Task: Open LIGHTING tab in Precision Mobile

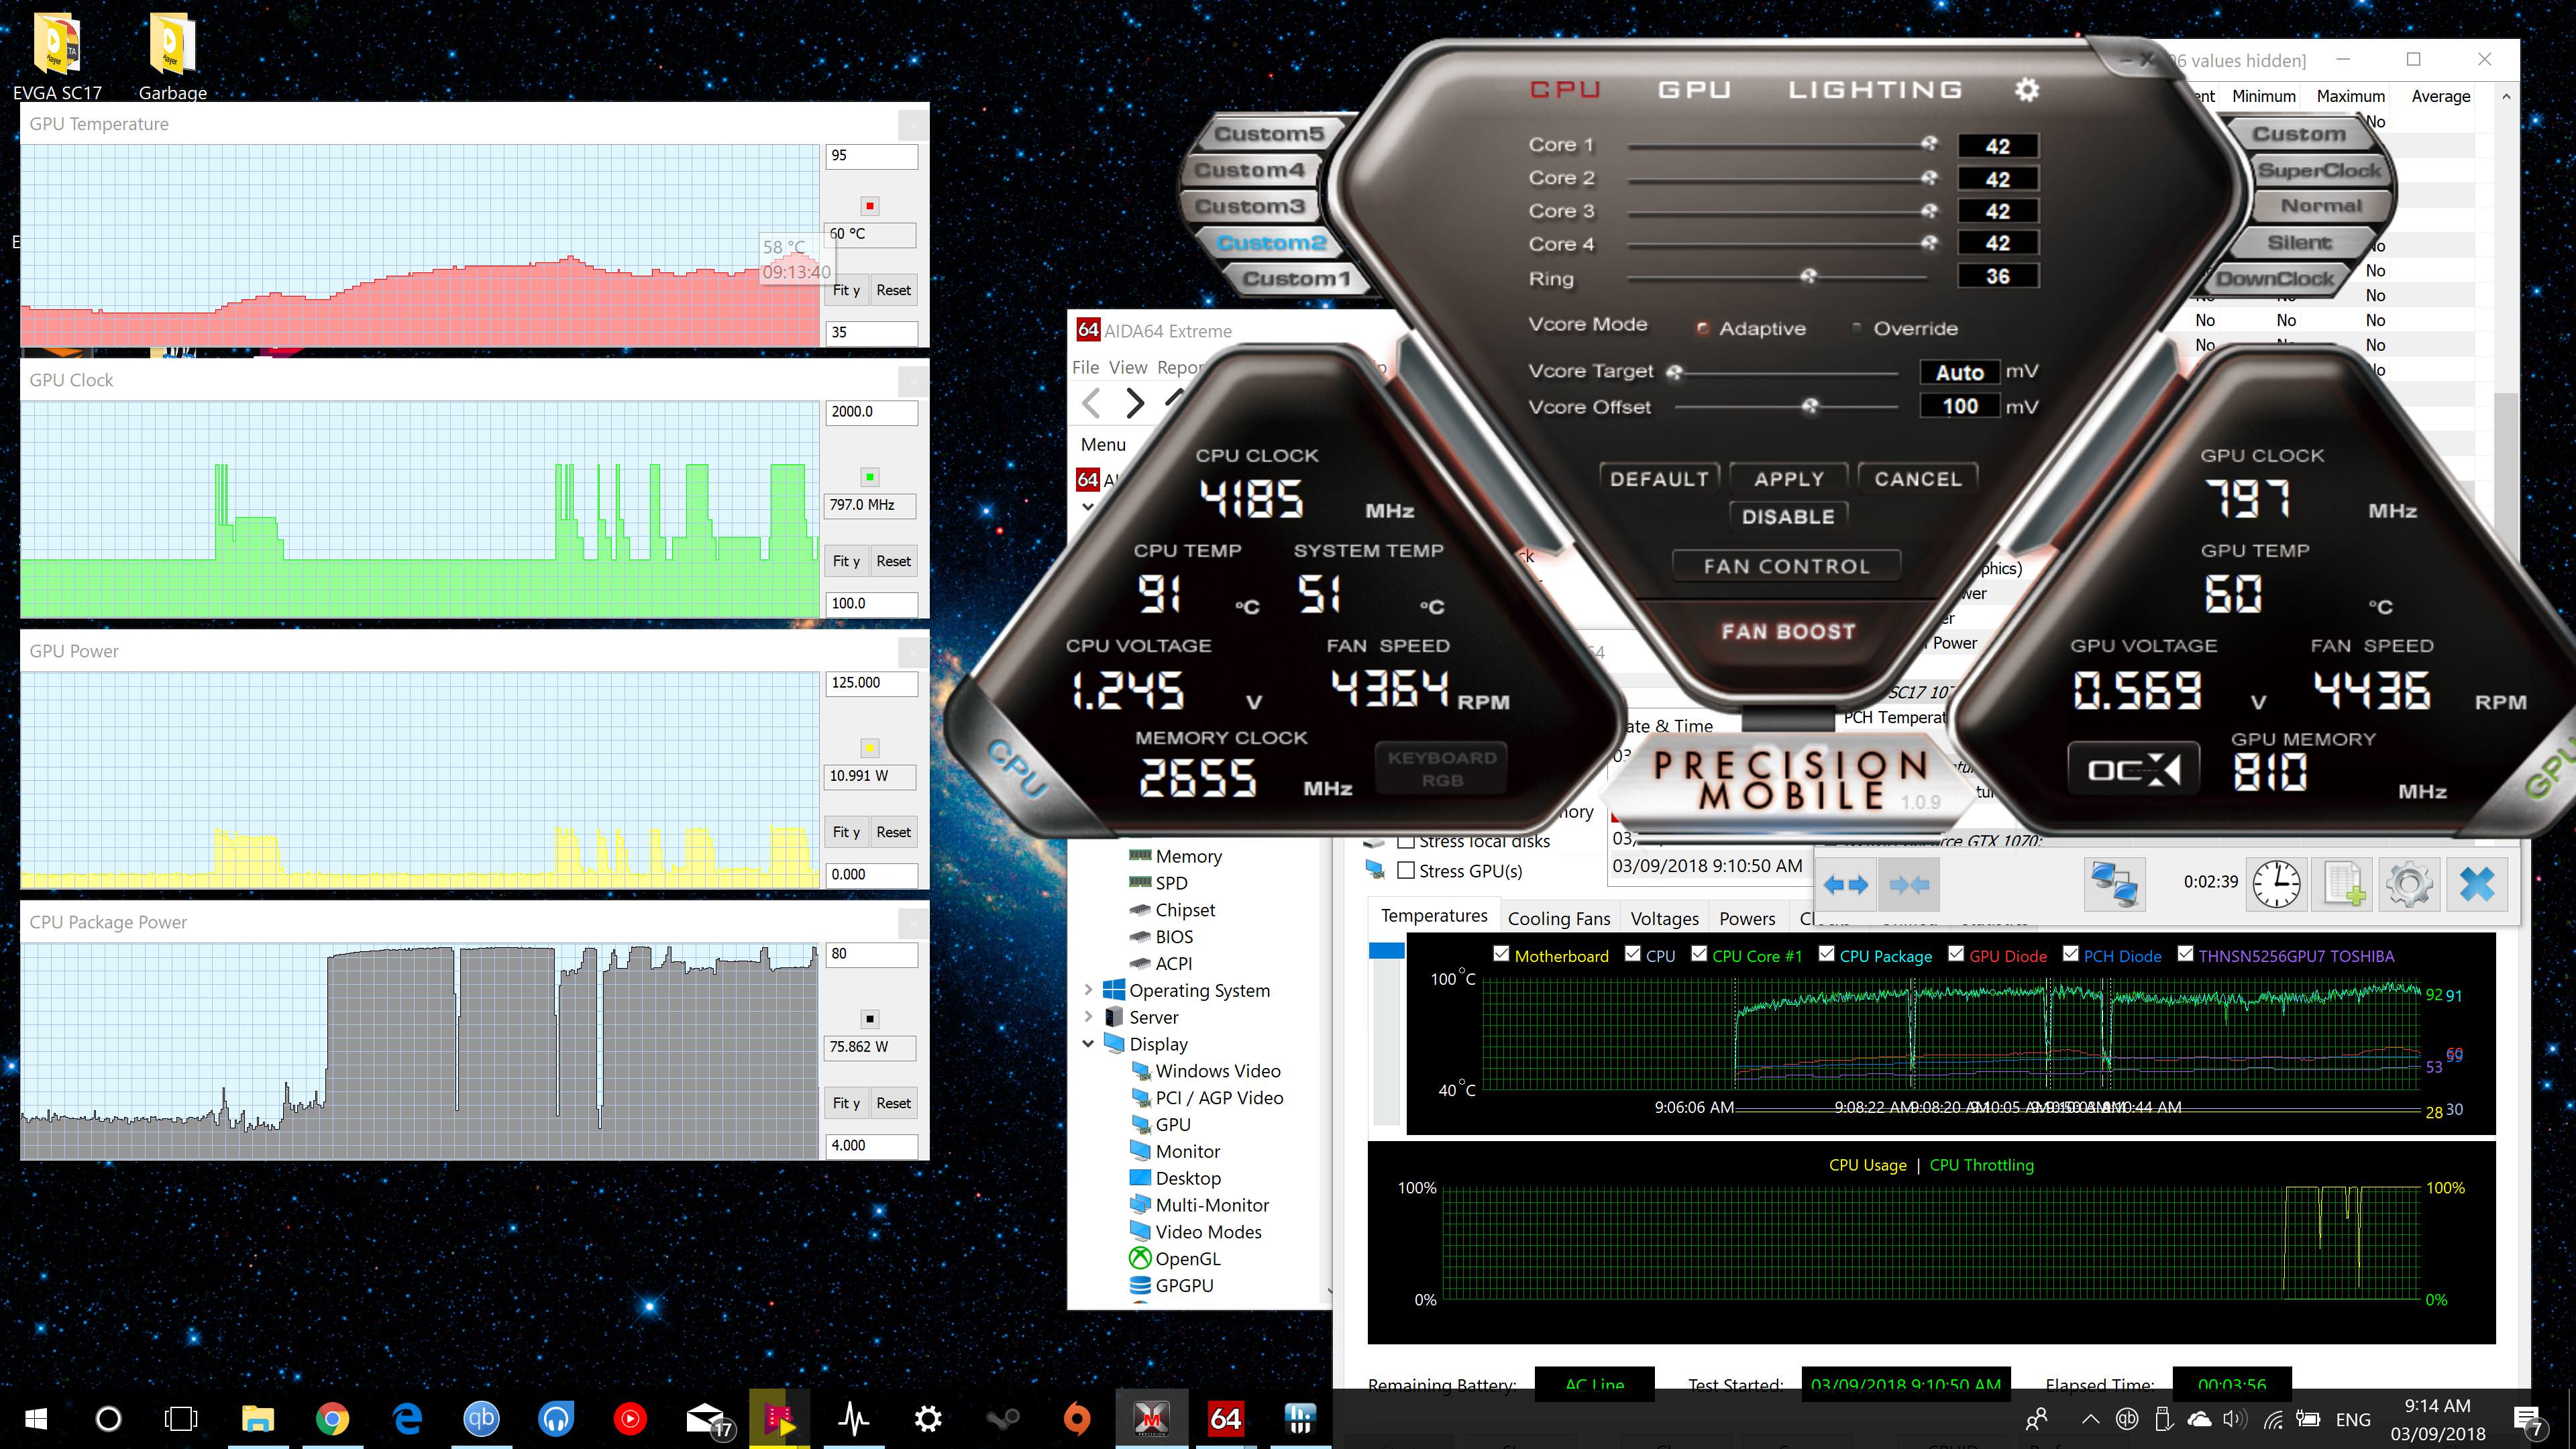Action: click(1875, 90)
